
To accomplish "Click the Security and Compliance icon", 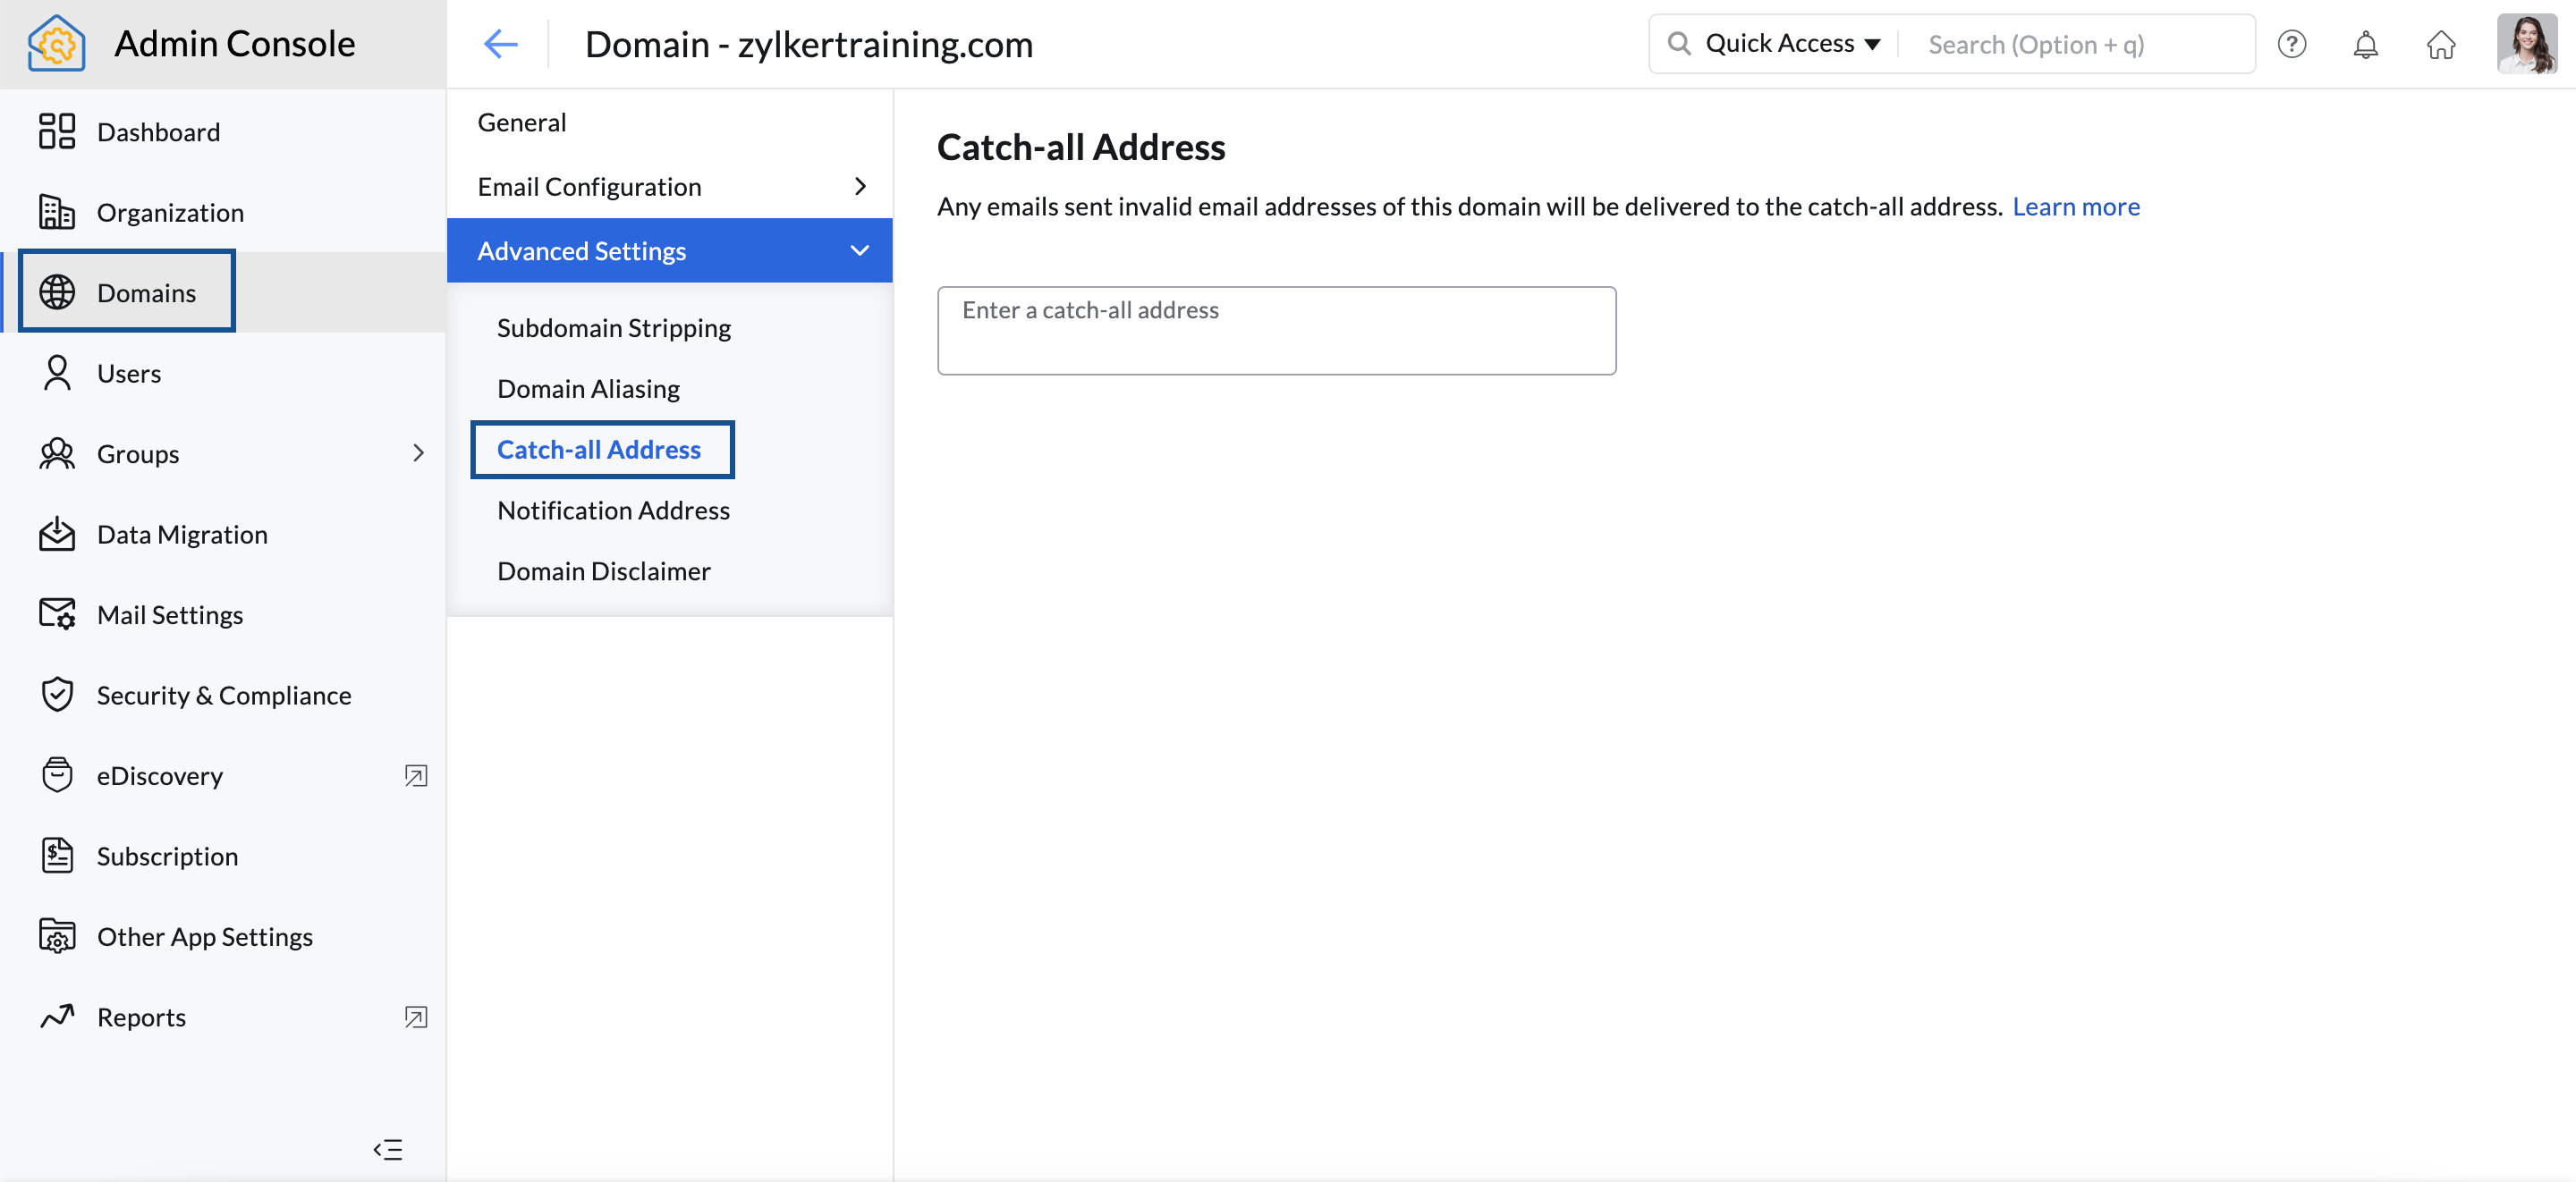I will pos(57,695).
